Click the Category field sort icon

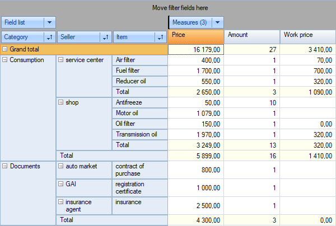point(49,37)
